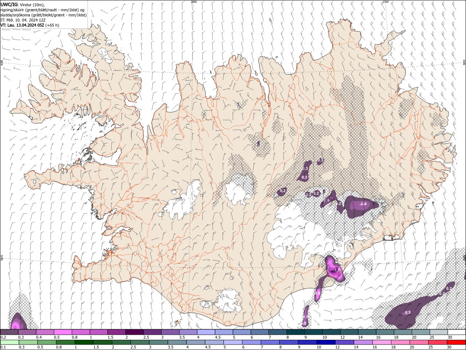Image resolution: width=466 pixels, height=350 pixels.
Task: Click light pink bottom swatch between 16 and 18
Action: click(382, 342)
